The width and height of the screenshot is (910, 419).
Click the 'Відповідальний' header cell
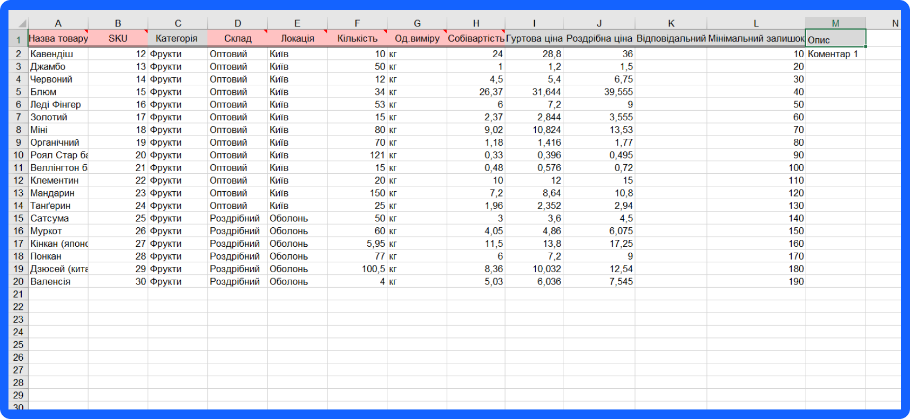(x=670, y=39)
